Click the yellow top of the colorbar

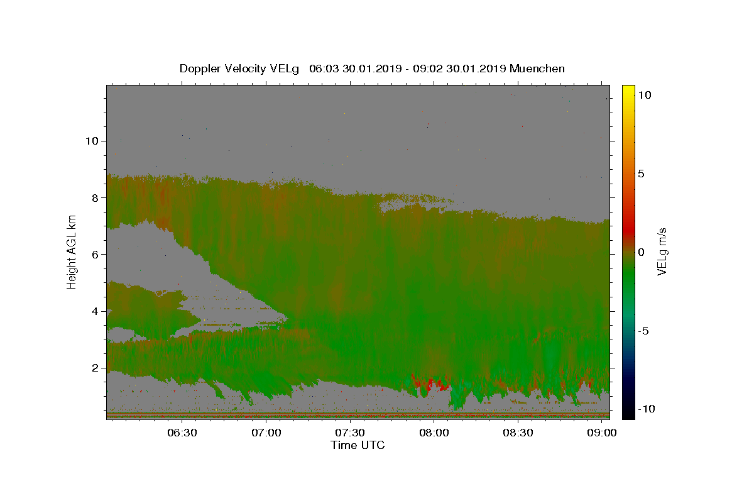[x=628, y=90]
